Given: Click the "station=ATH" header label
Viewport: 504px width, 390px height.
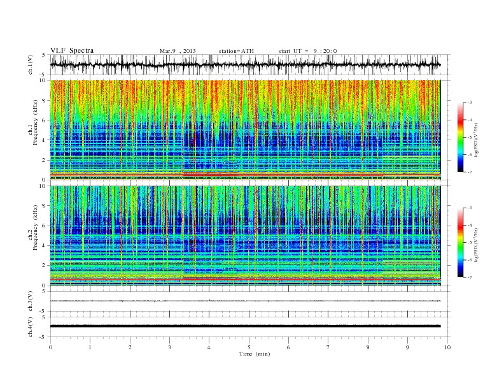Looking at the screenshot, I should coord(236,51).
